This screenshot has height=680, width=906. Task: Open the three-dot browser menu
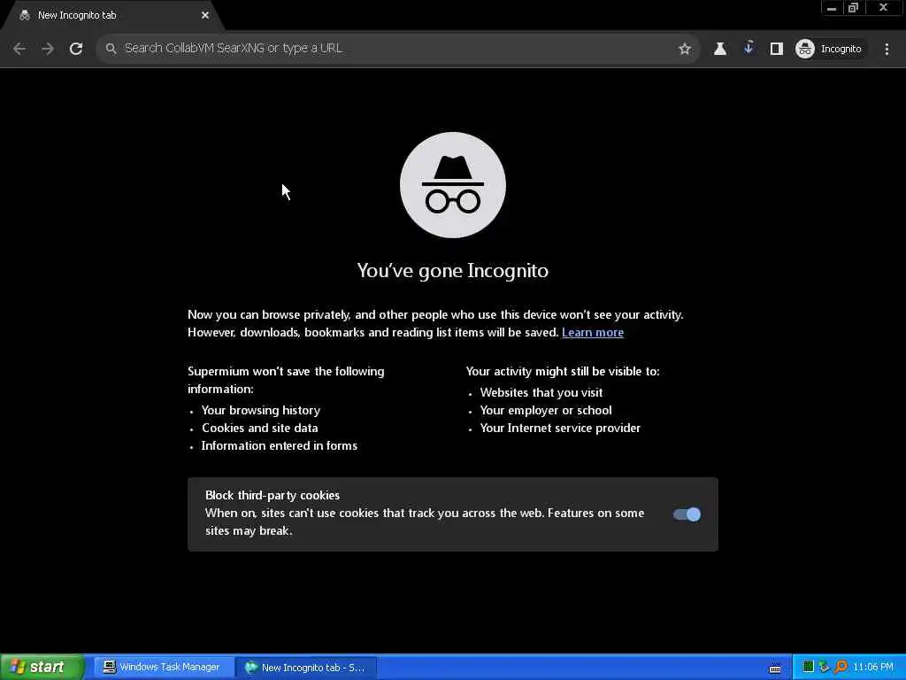pos(887,49)
